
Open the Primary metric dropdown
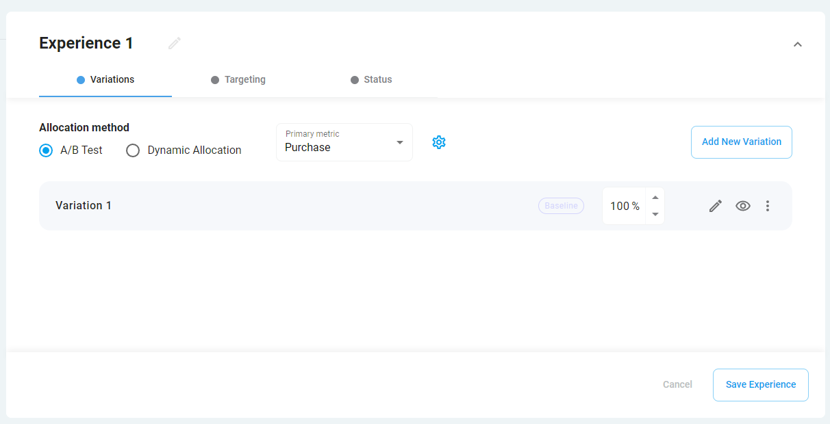344,142
